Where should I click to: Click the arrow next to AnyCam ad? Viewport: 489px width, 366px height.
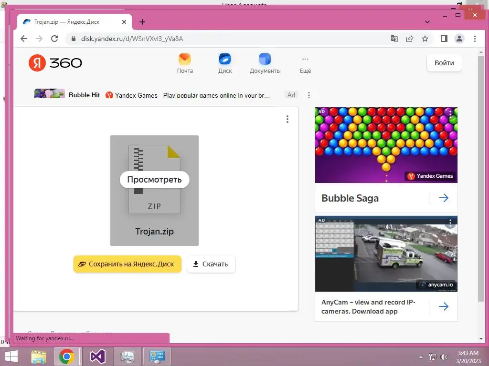[444, 306]
